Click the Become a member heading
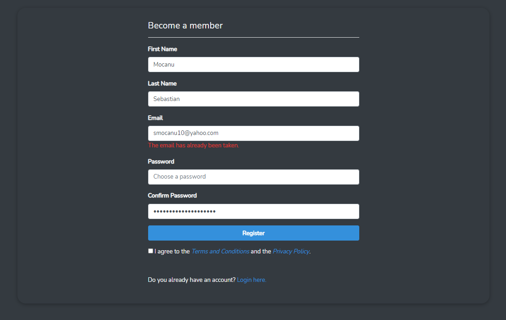Screen dimensions: 506x320 coord(185,25)
